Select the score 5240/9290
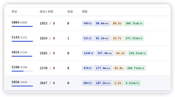 [19, 67]
